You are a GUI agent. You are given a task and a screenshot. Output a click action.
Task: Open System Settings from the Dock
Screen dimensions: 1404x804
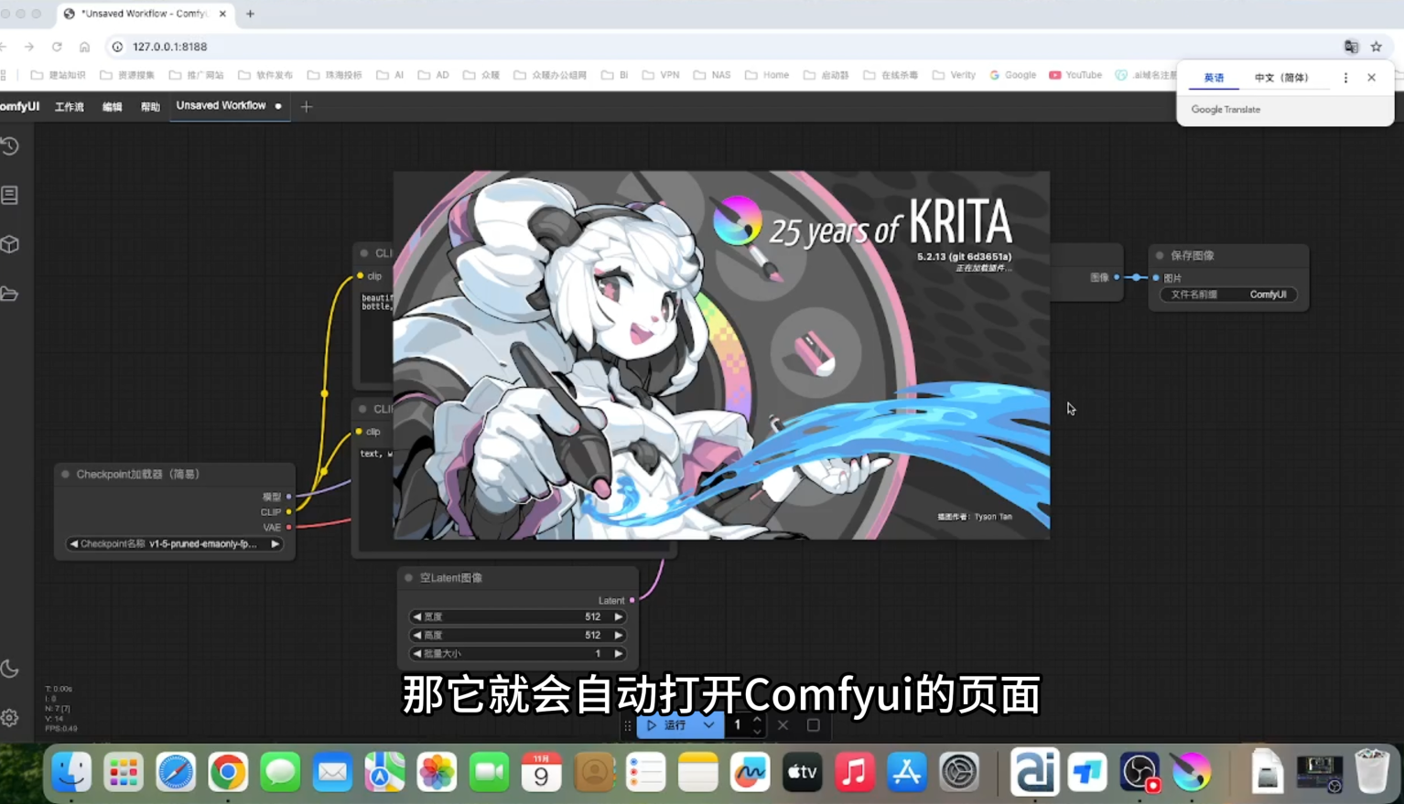(959, 772)
